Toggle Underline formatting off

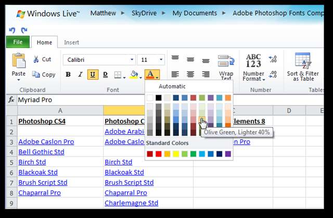(x=93, y=75)
